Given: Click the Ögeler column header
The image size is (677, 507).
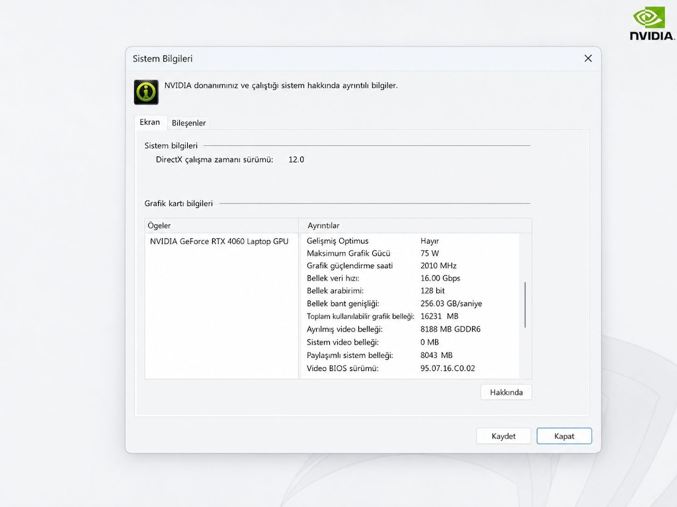Looking at the screenshot, I should (x=221, y=226).
